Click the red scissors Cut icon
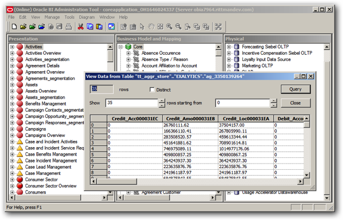 (81, 27)
